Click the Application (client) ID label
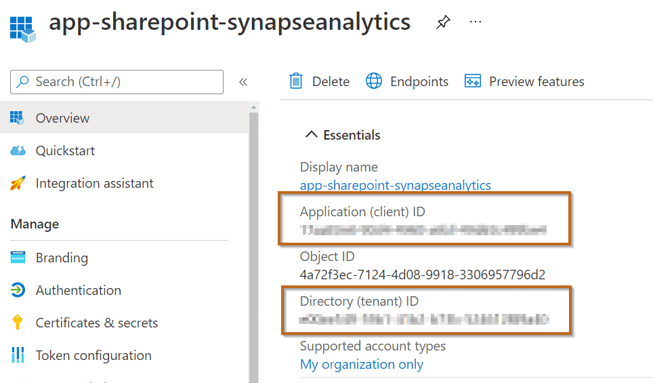This screenshot has width=653, height=383. 362,211
